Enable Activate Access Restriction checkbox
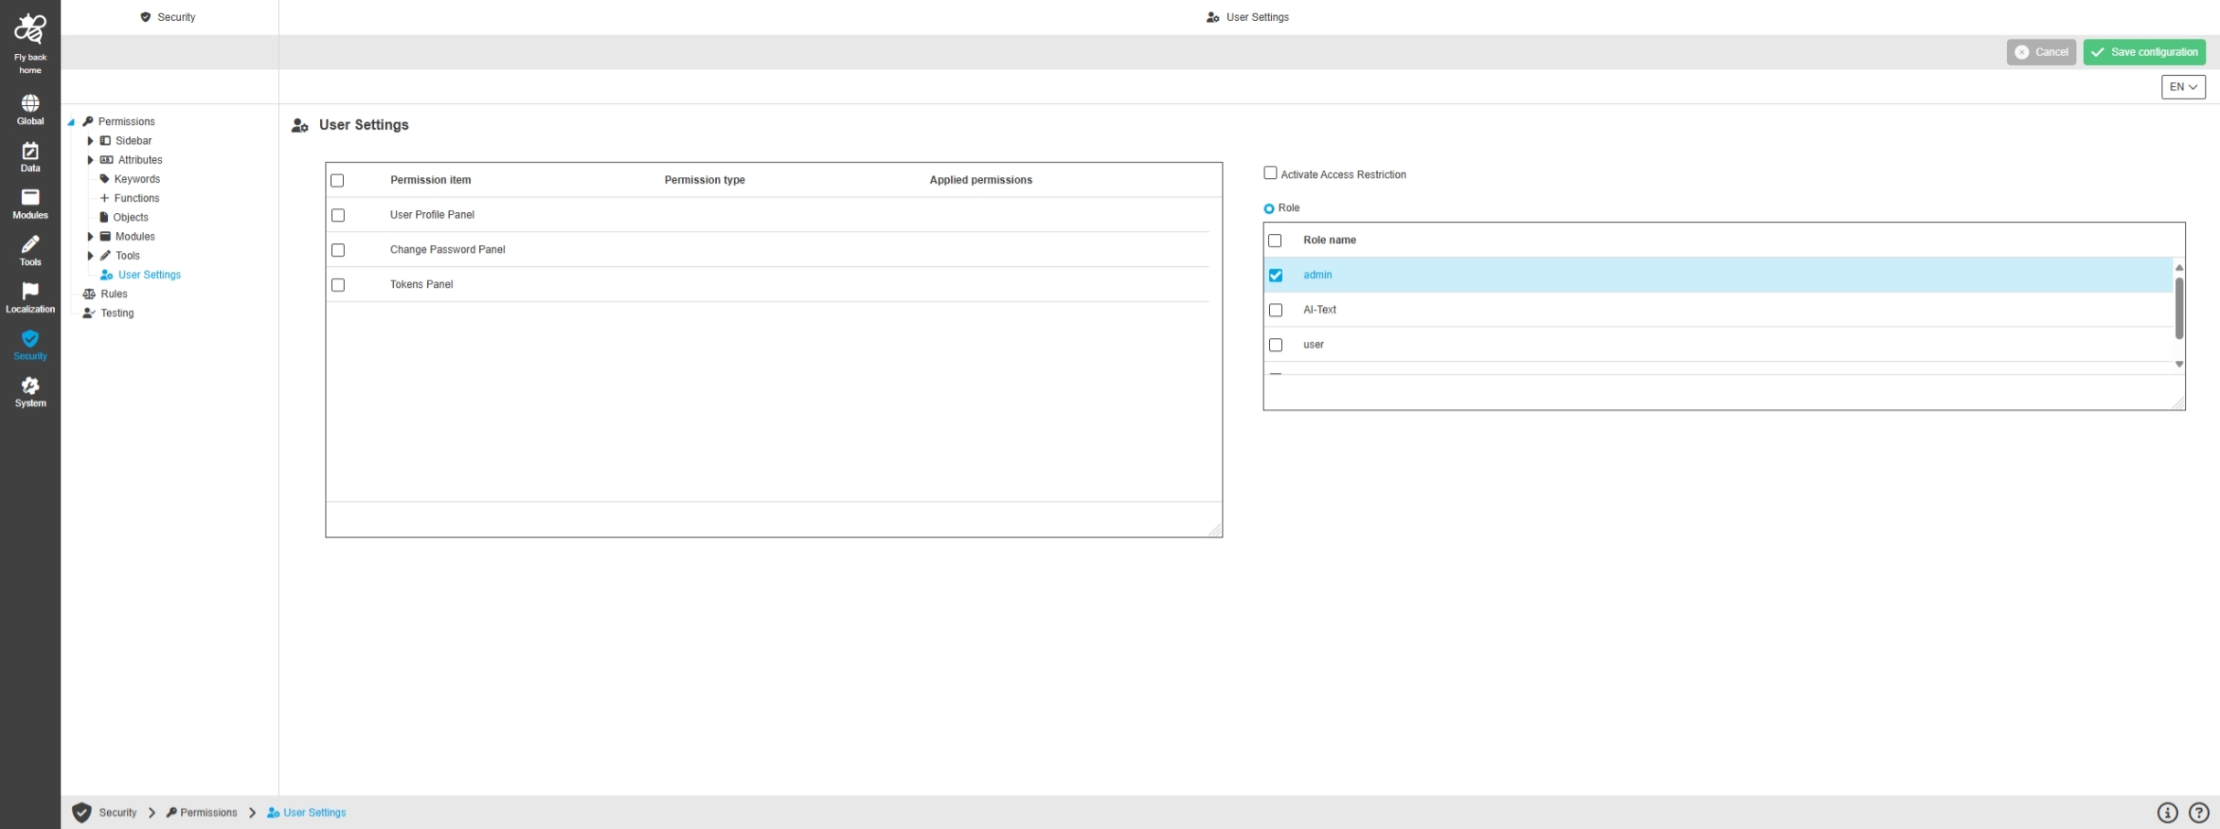Image resolution: width=2220 pixels, height=829 pixels. (1270, 173)
